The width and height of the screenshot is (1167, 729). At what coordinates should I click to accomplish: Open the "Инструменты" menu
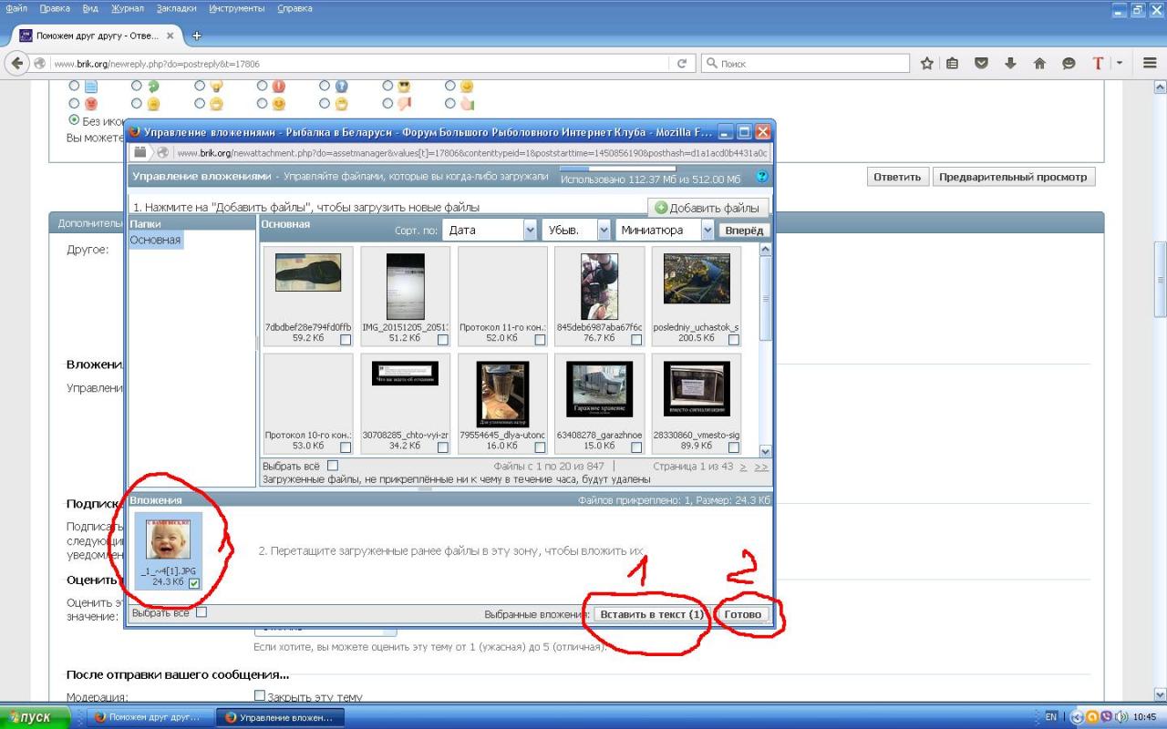[x=236, y=8]
